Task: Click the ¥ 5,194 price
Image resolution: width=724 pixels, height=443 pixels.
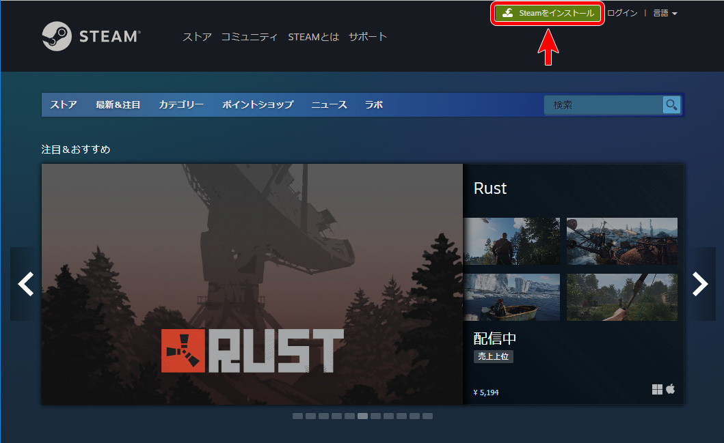Action: (486, 392)
